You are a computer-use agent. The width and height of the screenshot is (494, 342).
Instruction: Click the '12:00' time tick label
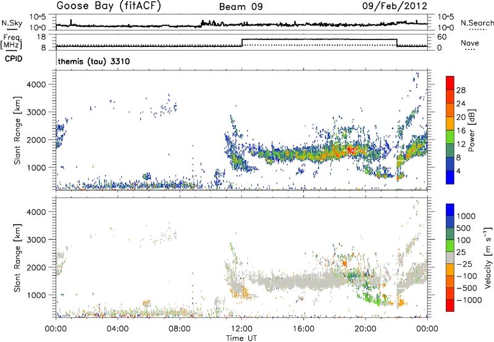[241, 329]
